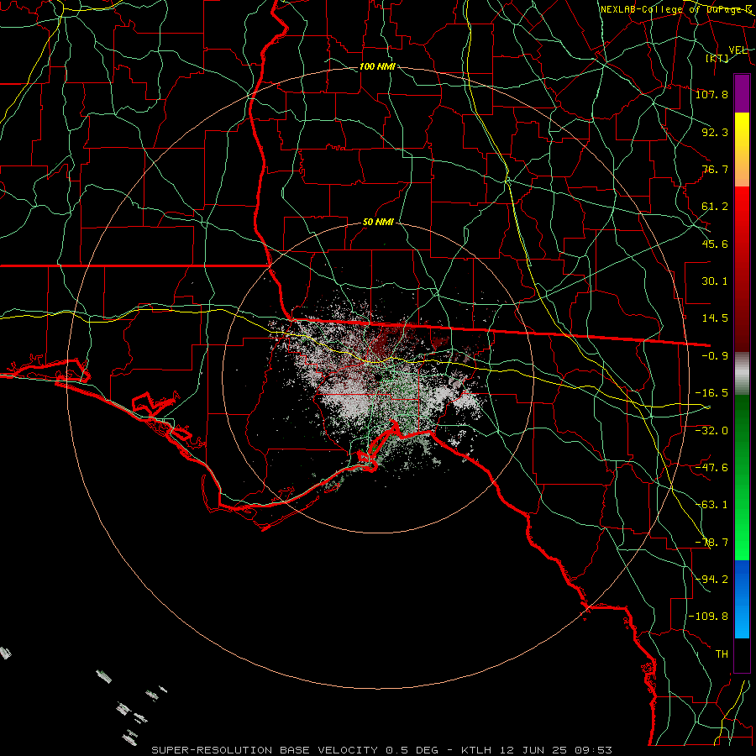Screen dimensions: 756x756
Task: Click the TH label at the scale bottom
Action: click(722, 654)
